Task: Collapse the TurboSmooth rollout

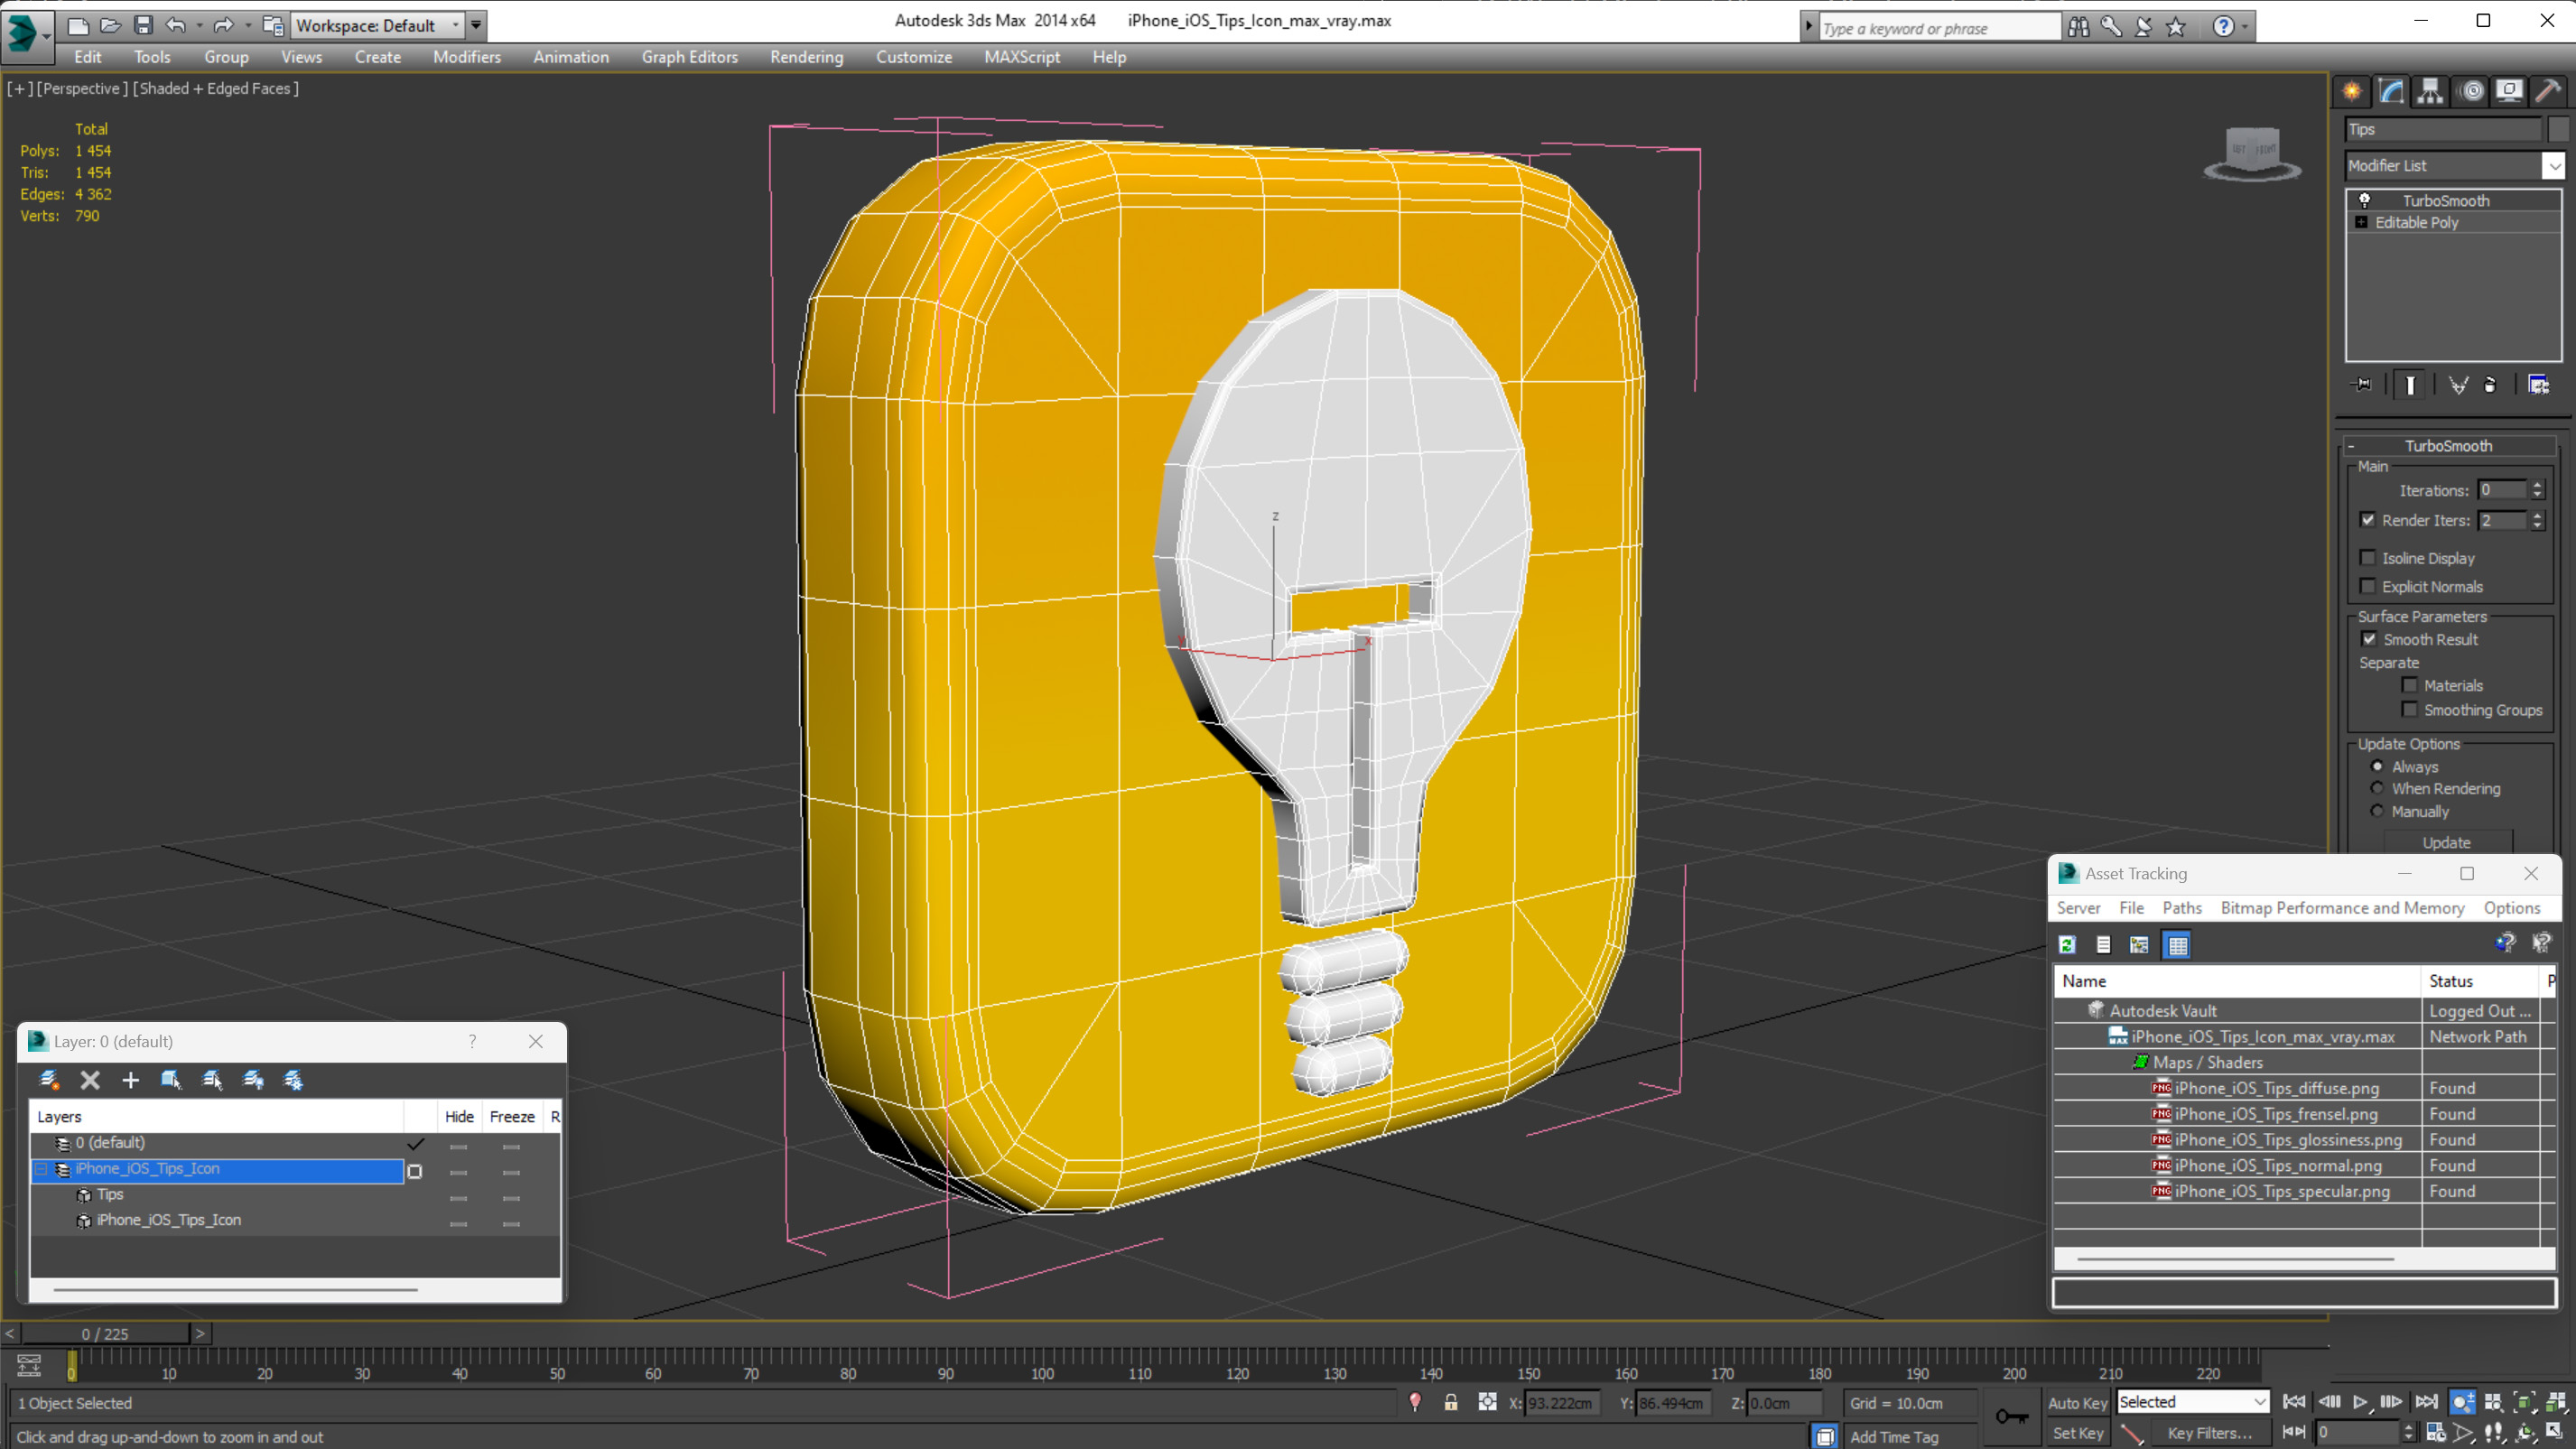Action: coord(2351,446)
